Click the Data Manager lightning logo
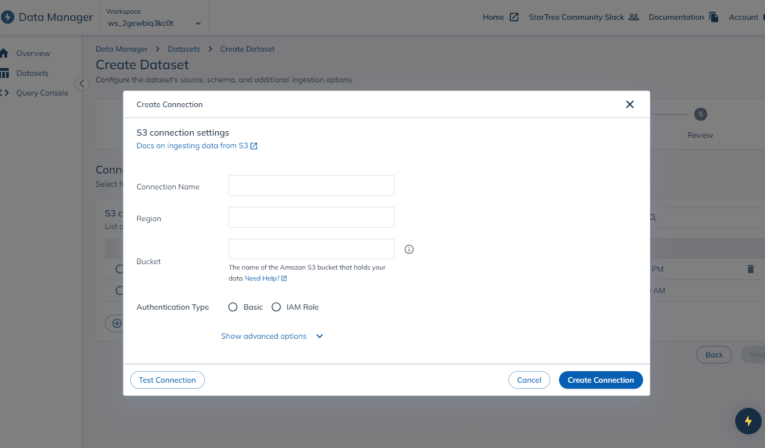 (8, 17)
